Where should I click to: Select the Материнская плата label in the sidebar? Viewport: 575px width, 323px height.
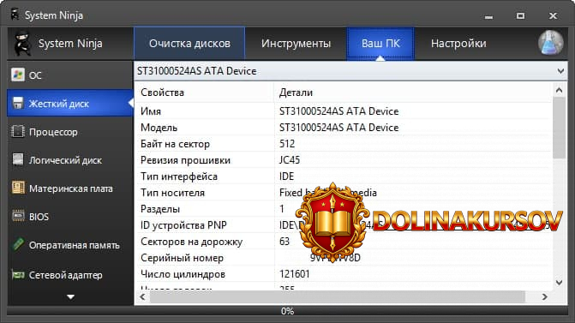(x=71, y=188)
